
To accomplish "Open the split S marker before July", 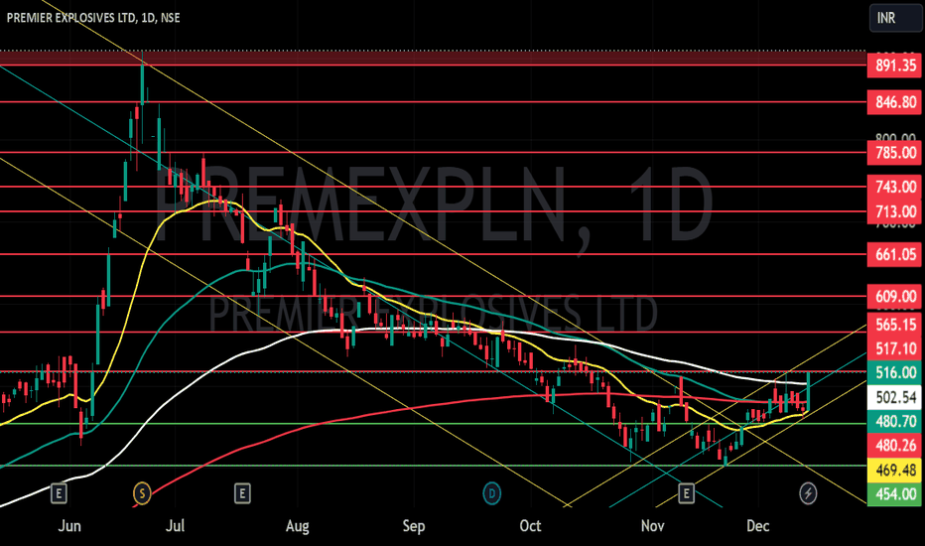I will [x=142, y=492].
